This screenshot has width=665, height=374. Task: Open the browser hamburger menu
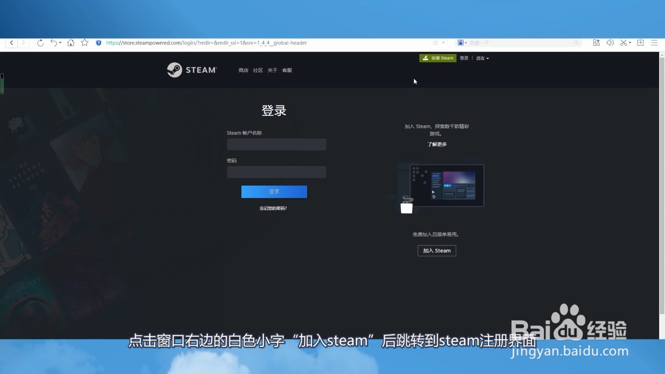coord(654,43)
